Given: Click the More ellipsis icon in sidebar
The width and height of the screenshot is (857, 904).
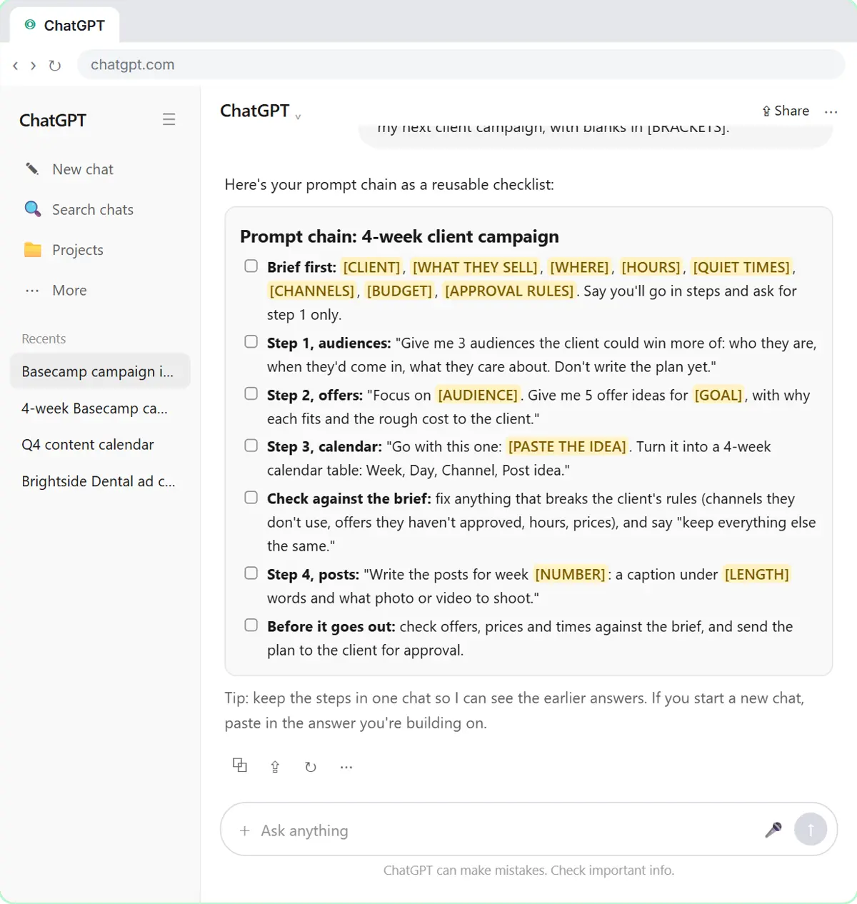Looking at the screenshot, I should (x=32, y=291).
